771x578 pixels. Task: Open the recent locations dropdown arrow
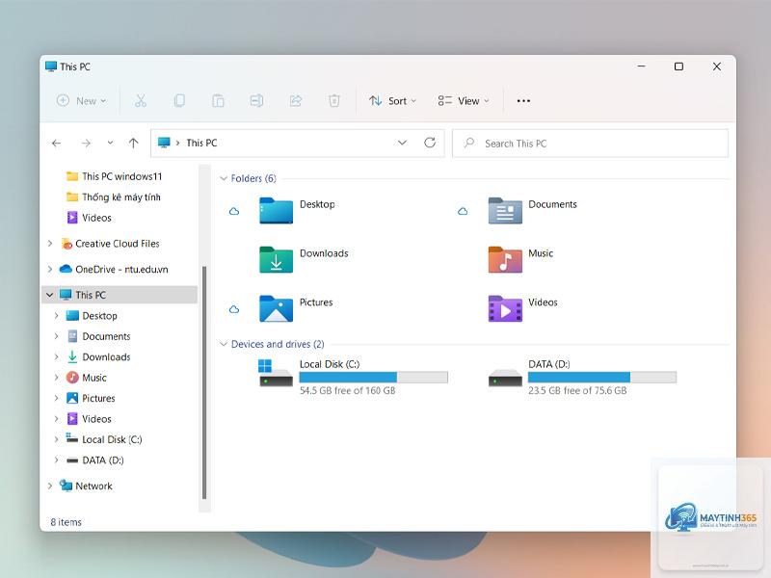[x=110, y=143]
